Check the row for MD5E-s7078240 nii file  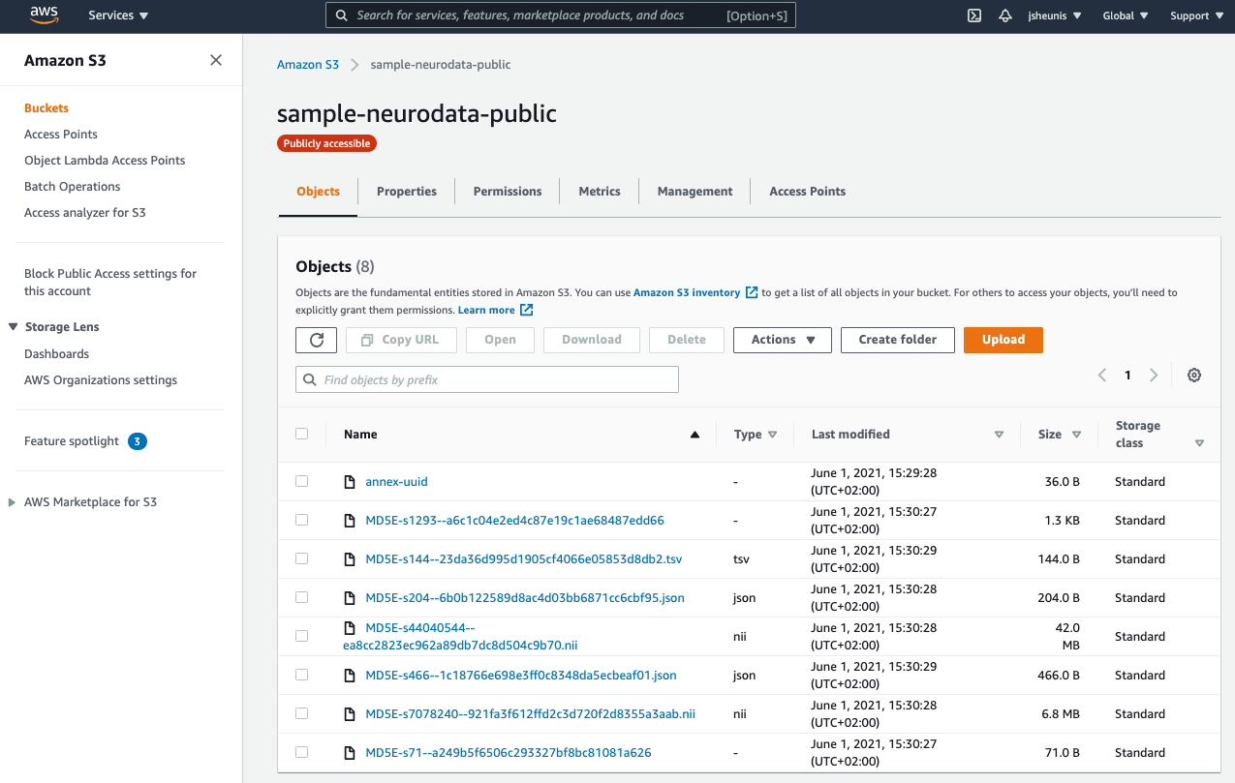pos(301,713)
